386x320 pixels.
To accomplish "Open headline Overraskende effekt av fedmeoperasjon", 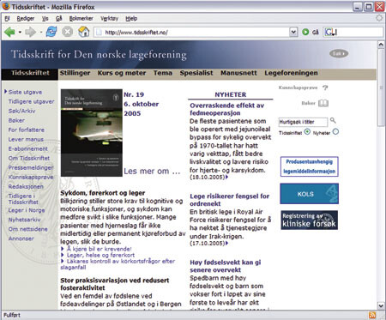I will [226, 109].
